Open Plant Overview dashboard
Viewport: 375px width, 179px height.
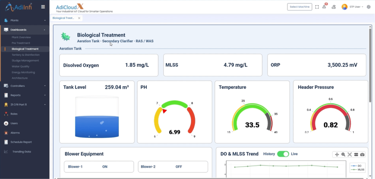(21, 38)
